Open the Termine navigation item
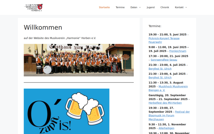The width and height of the screenshot is (214, 134). click(x=120, y=8)
